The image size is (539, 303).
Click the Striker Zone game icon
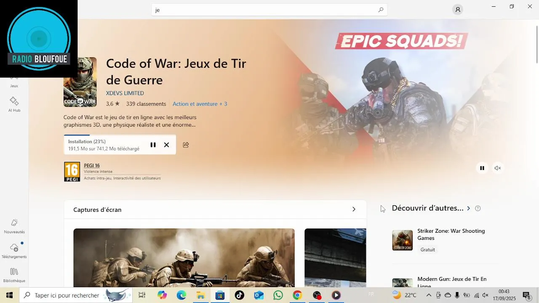(403, 240)
